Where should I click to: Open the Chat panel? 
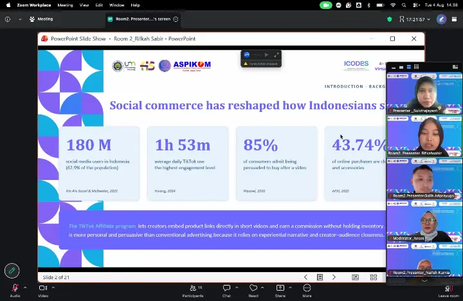(x=226, y=290)
